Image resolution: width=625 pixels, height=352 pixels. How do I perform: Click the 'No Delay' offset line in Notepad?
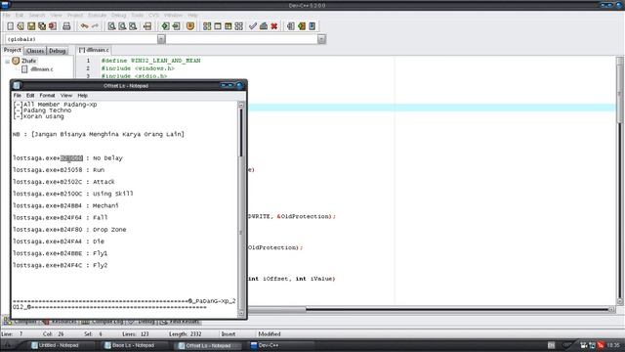(x=67, y=158)
